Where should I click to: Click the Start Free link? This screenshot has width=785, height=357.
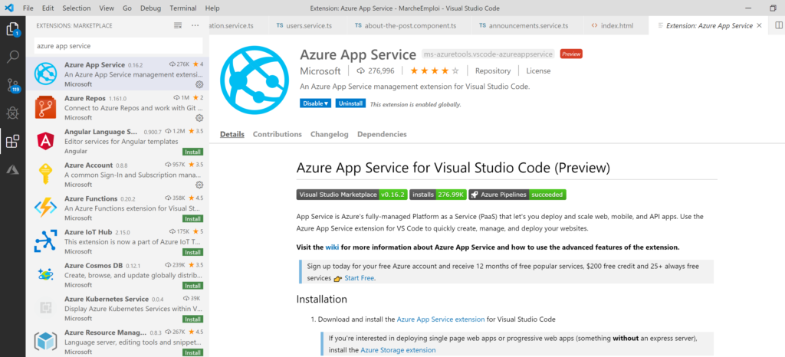click(360, 278)
